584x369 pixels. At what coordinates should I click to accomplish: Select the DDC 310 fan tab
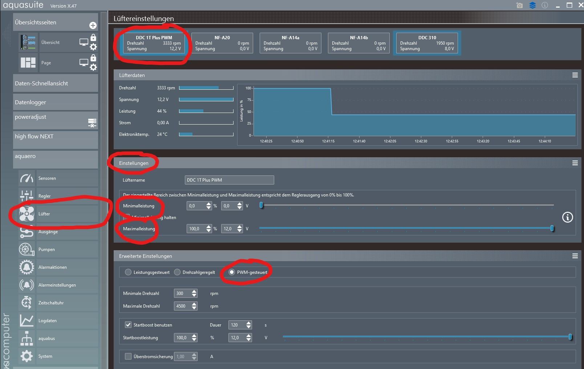coord(427,43)
